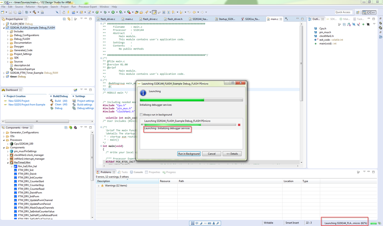
Task: Click the highlighted Toggle Mark Occurrences toolbar icon
Action: [x=155, y=12]
